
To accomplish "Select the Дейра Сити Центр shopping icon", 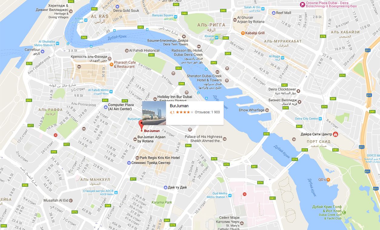I will 335,134.
